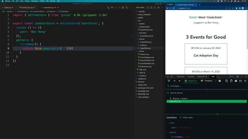Viewport: 248px width, 139px height.
Task: Click the Vue DevTools back arrow
Action: (175, 81)
